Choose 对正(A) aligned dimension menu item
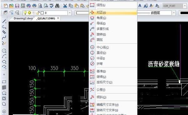 (113, 12)
